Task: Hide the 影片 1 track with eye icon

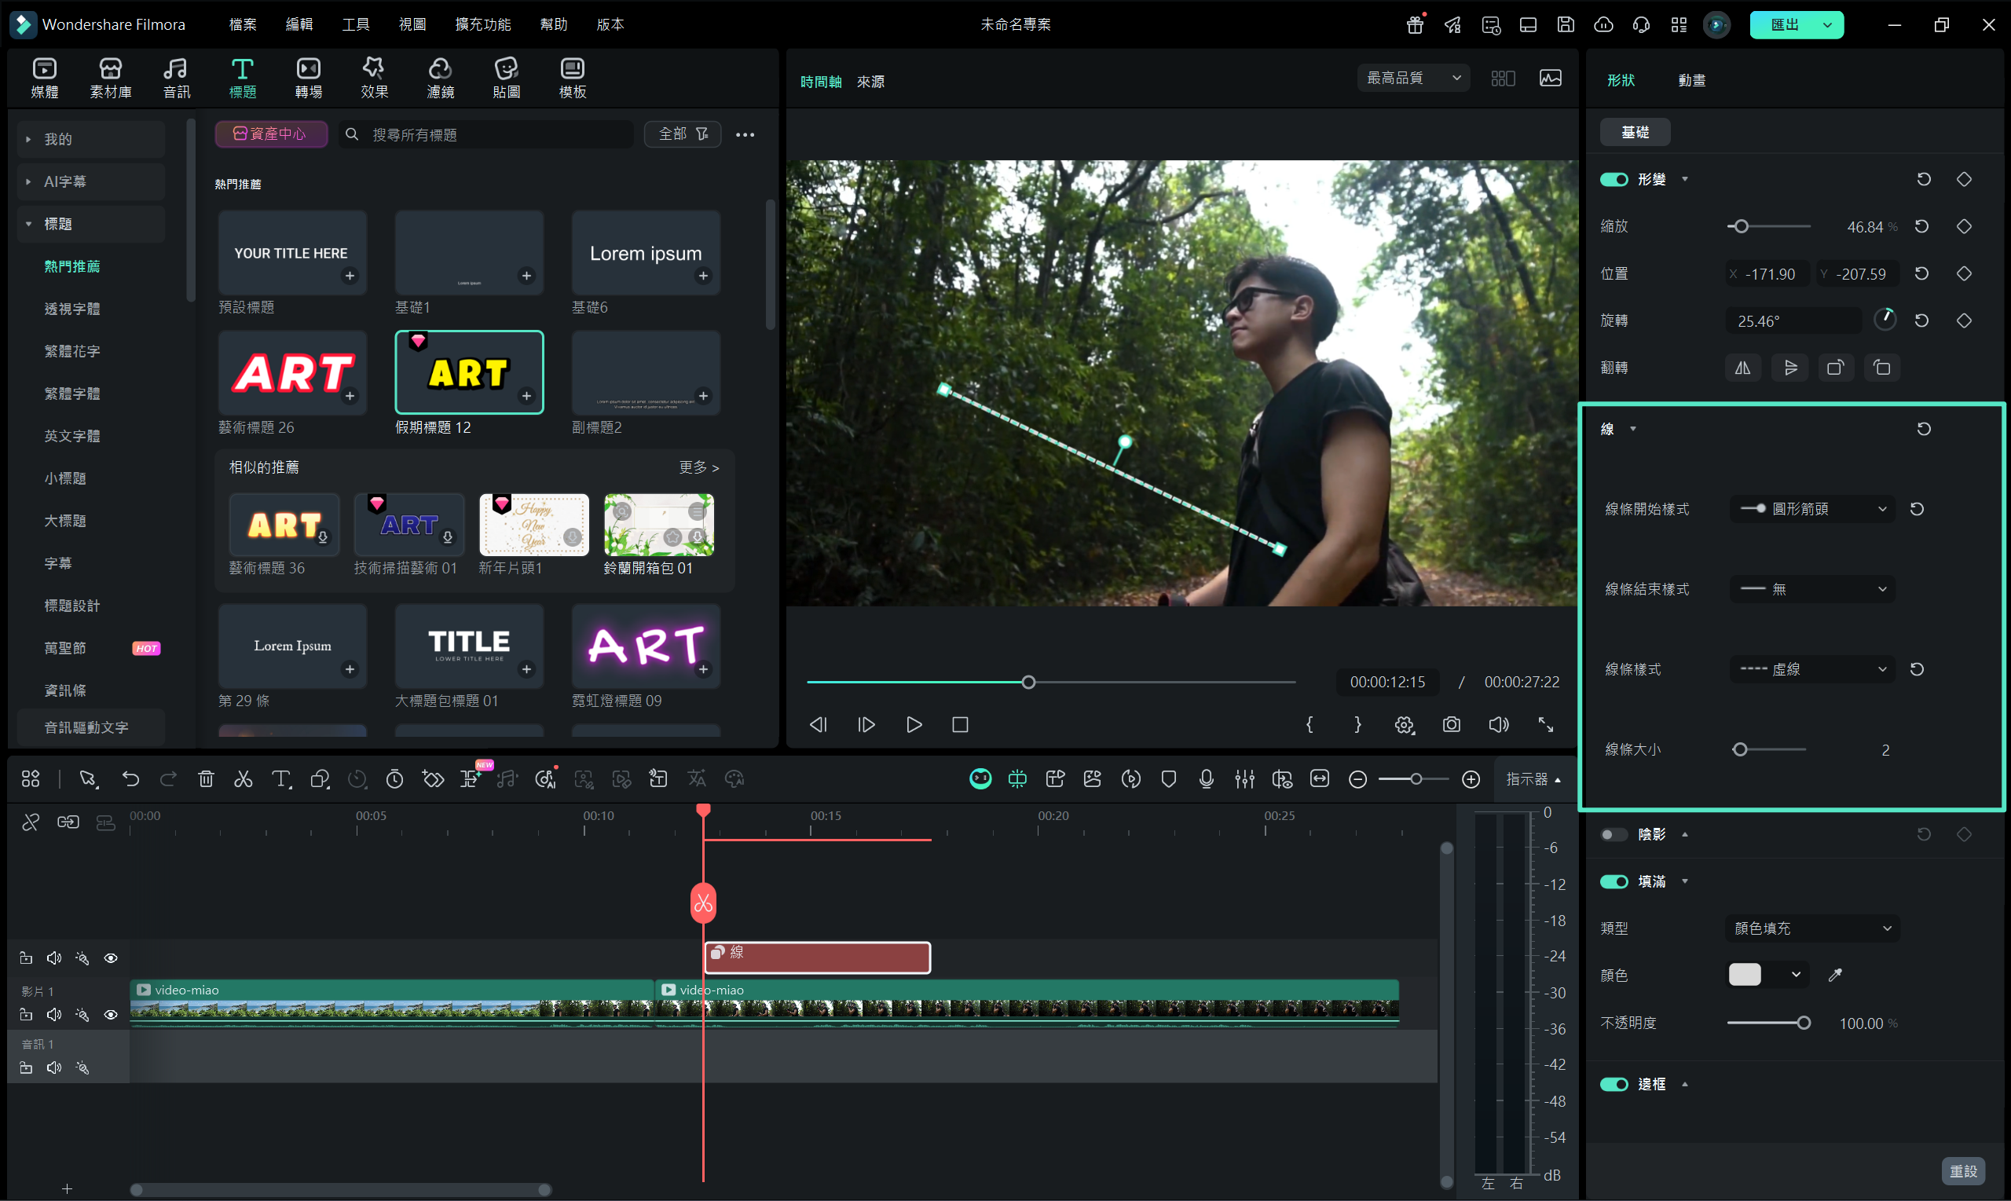Action: tap(111, 1015)
